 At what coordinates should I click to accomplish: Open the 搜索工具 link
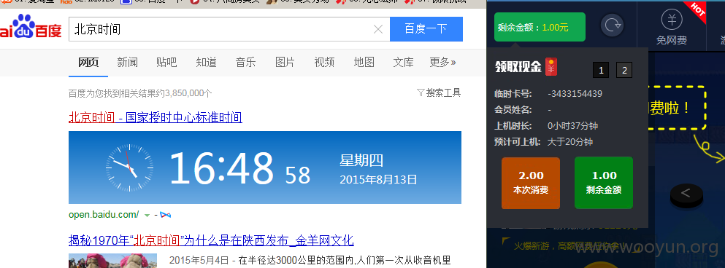(443, 92)
